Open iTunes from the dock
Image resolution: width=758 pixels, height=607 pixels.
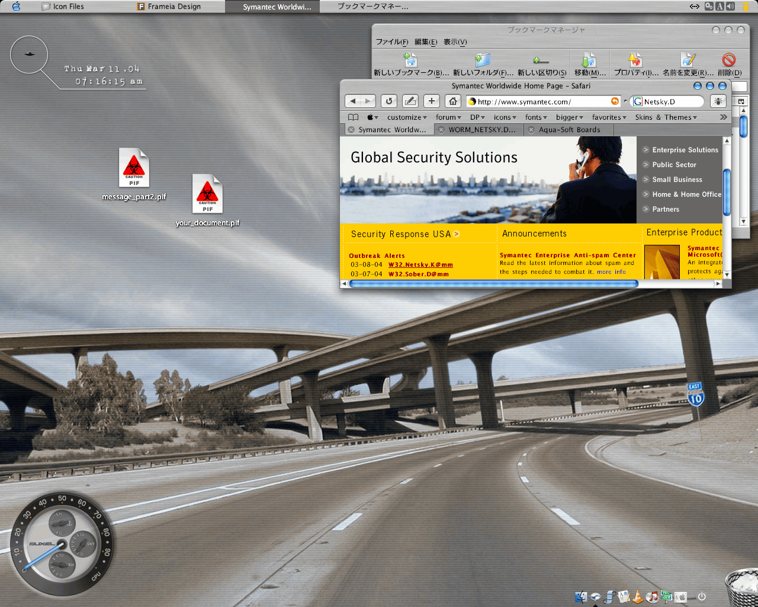652,596
